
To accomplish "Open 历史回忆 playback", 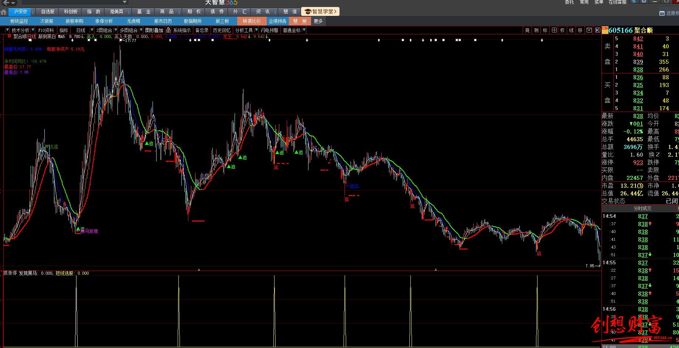I will 222,30.
